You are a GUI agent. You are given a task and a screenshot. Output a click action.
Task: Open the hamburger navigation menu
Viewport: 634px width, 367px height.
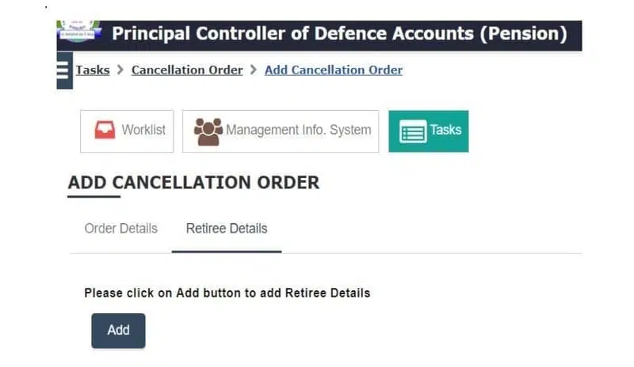[x=64, y=70]
